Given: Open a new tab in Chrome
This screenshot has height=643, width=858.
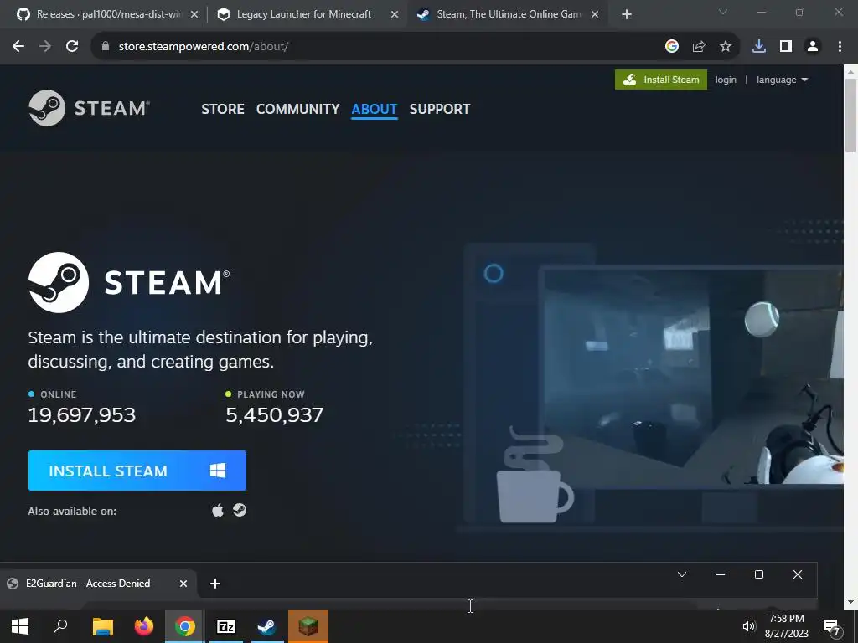Looking at the screenshot, I should click(x=627, y=15).
